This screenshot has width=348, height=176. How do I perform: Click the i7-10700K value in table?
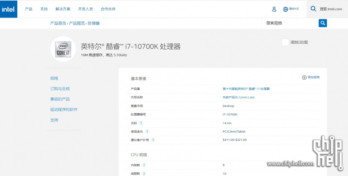[230, 114]
